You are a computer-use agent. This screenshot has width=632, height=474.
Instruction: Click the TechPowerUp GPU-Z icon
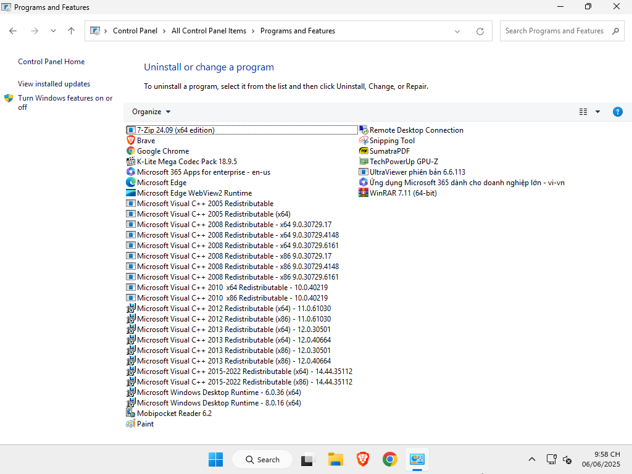(364, 162)
